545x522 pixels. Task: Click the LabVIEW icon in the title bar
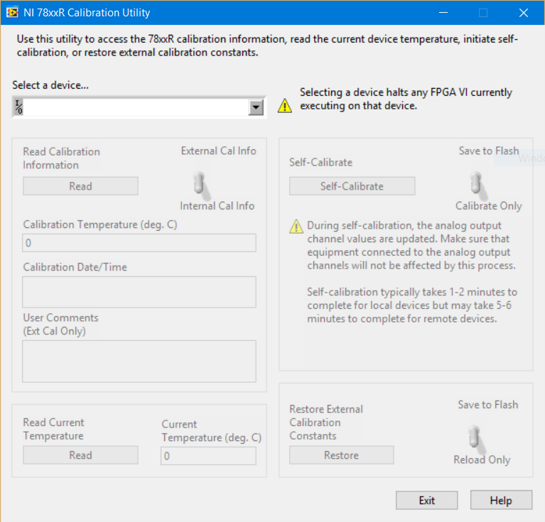(x=12, y=13)
